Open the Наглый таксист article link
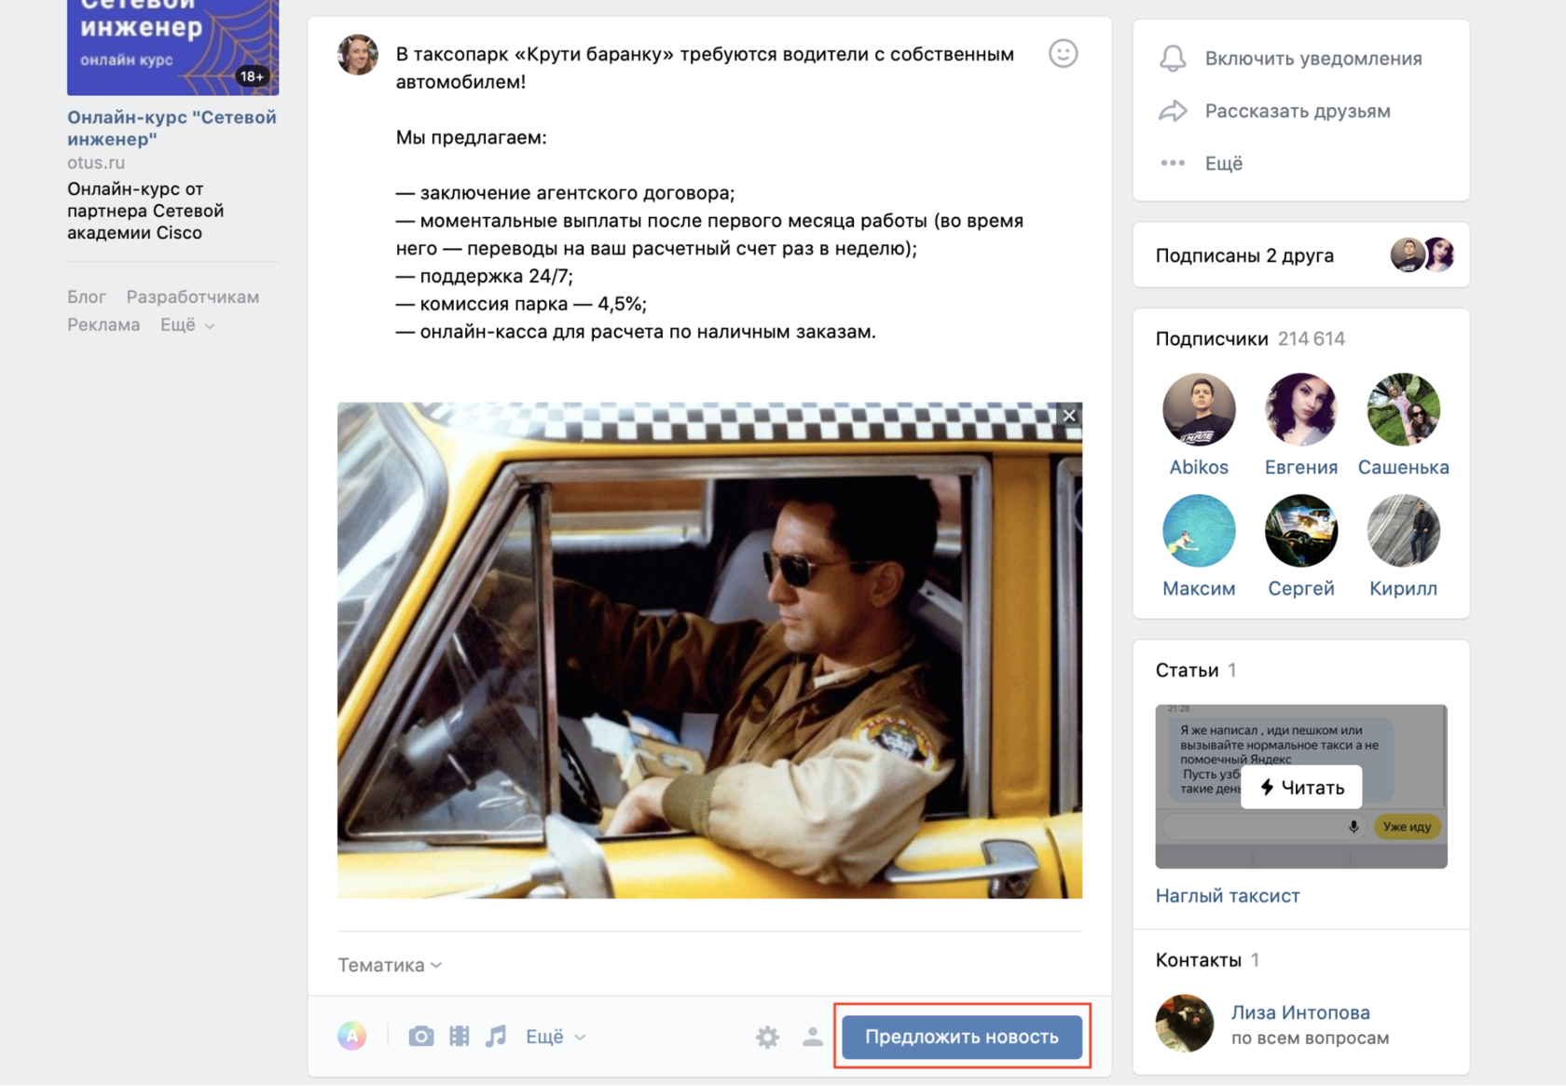 click(x=1227, y=896)
